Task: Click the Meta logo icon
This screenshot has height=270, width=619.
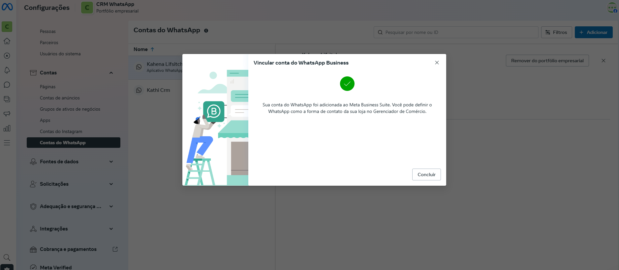Action: 7,7
